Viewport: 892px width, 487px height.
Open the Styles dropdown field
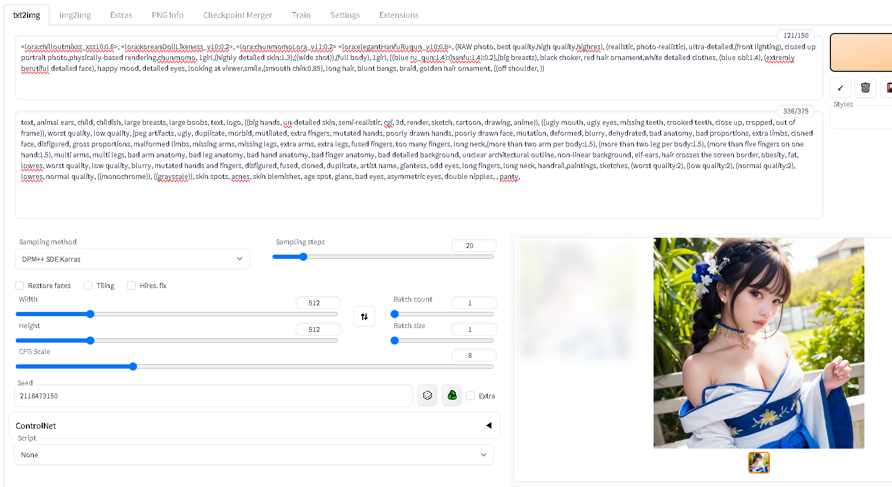(x=861, y=117)
